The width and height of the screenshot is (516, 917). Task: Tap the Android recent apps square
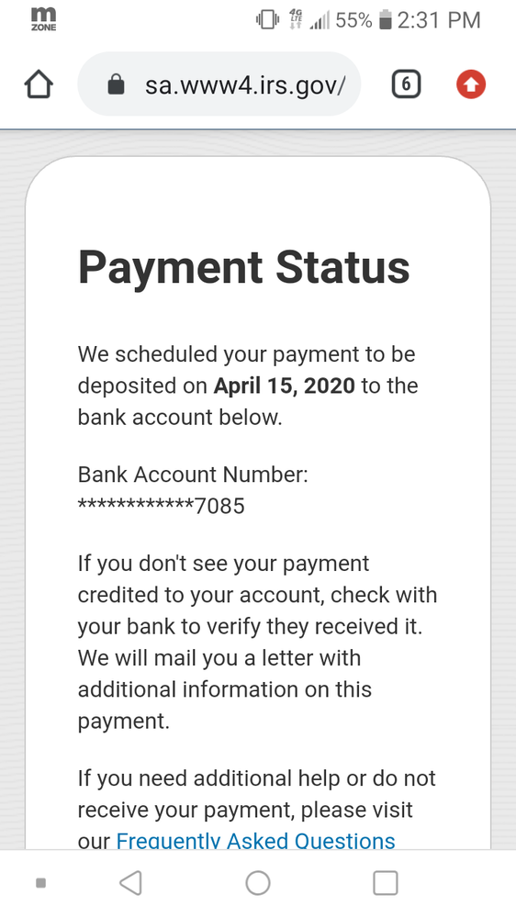point(386,882)
